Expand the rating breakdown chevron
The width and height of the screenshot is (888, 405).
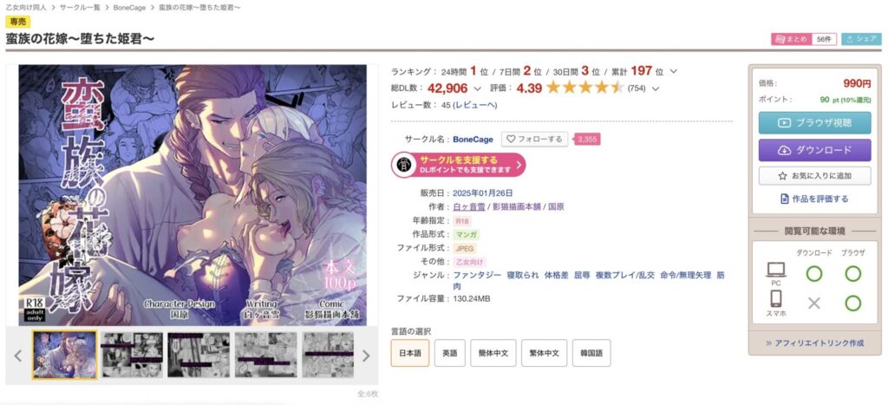[x=656, y=88]
